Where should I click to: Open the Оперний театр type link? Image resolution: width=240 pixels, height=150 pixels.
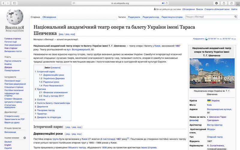[x=215, y=137]
